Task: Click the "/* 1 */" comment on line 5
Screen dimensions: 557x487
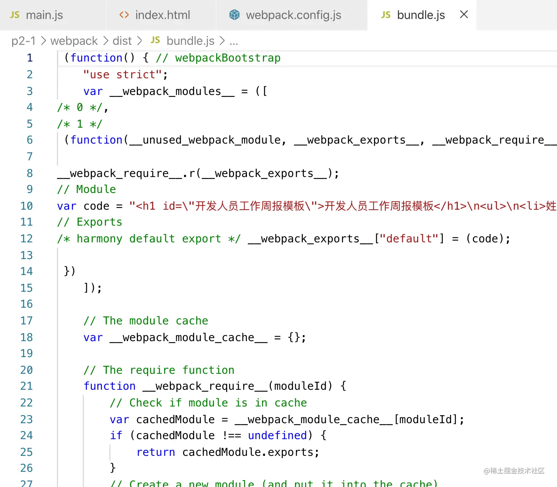Action: [79, 124]
